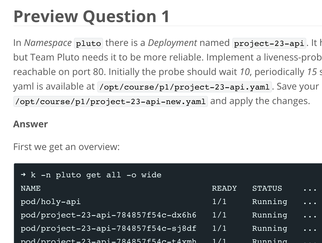
Task: Click the STATUS column header
Action: coord(267,188)
